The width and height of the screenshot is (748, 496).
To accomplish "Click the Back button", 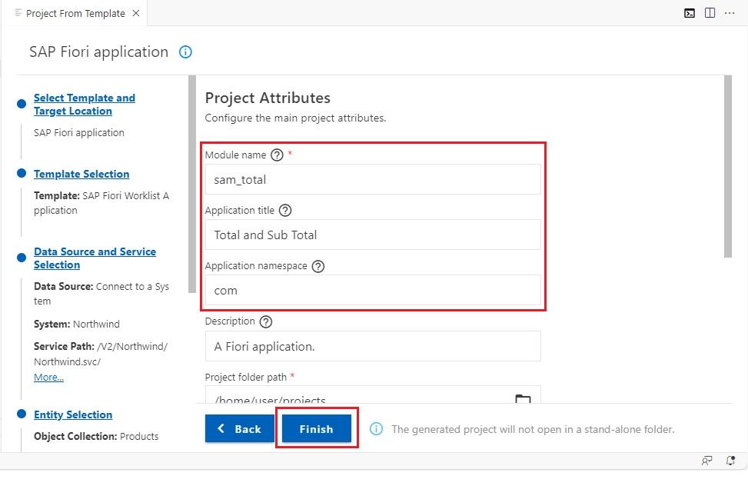I will pos(240,428).
